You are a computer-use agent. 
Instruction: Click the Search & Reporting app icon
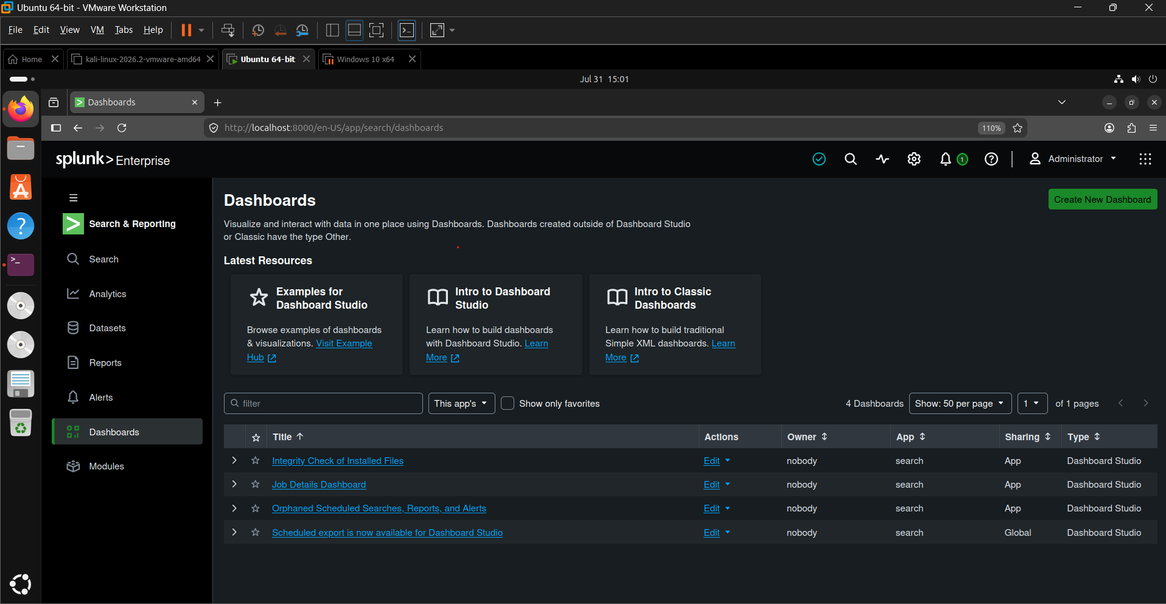[x=73, y=223]
